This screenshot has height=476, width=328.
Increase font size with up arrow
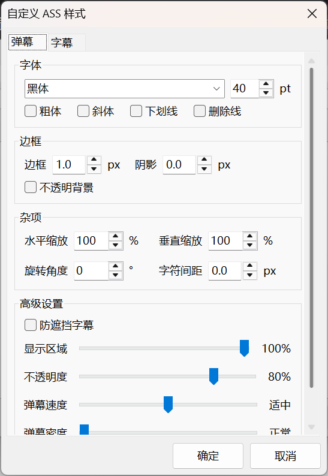(266, 84)
